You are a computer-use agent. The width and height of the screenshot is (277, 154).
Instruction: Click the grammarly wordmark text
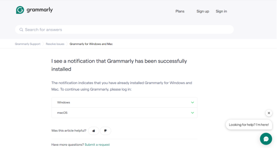tap(39, 10)
